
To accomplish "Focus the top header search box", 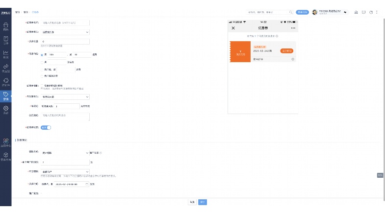I will pyautogui.click(x=270, y=12).
